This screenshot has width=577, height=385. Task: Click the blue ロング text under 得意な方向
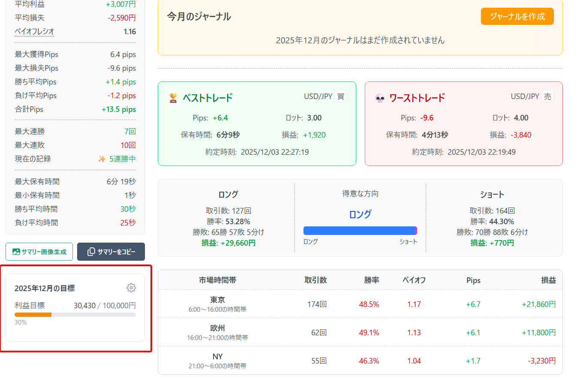pyautogui.click(x=360, y=214)
